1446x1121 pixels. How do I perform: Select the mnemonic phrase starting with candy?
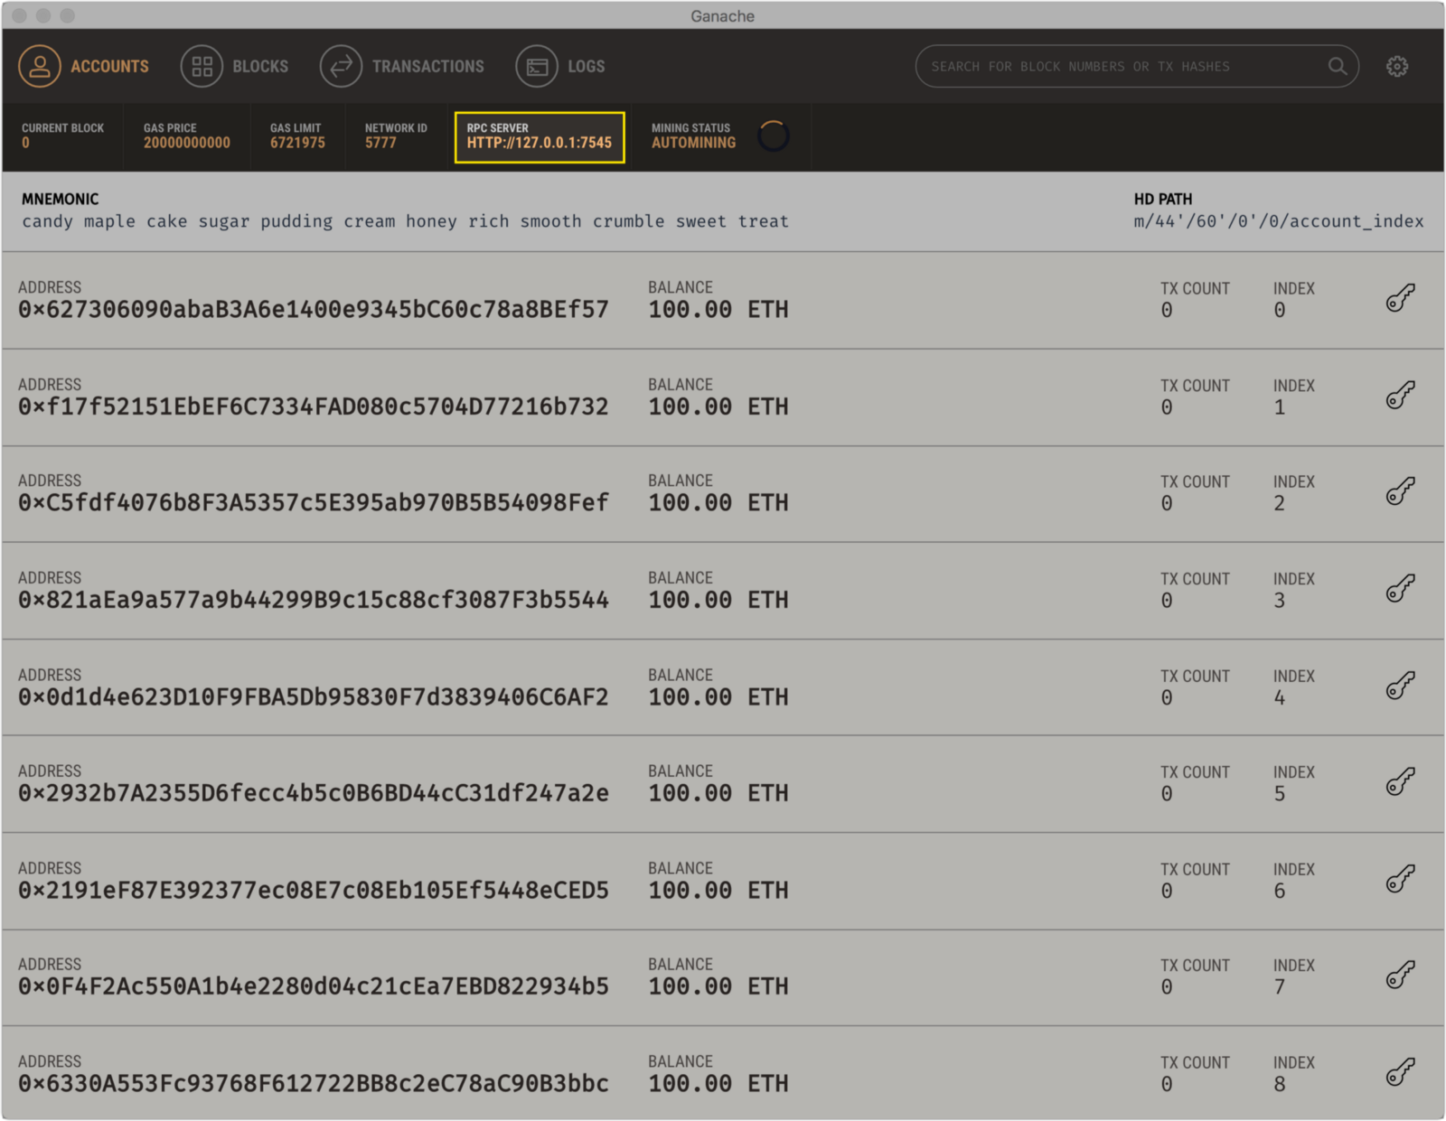[405, 221]
